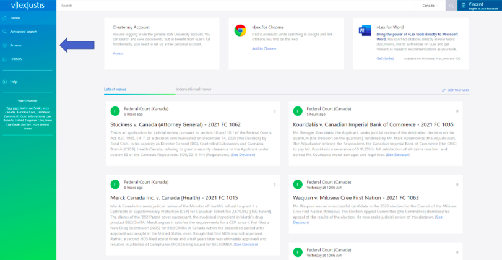The height and width of the screenshot is (260, 502).
Task: Click Federal Court avatar on Waquan card
Action: tap(298, 184)
